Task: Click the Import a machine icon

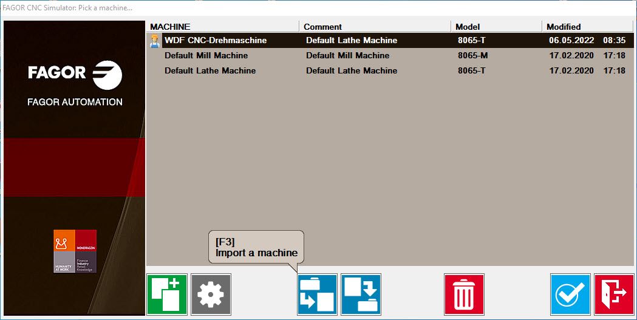Action: pos(317,294)
